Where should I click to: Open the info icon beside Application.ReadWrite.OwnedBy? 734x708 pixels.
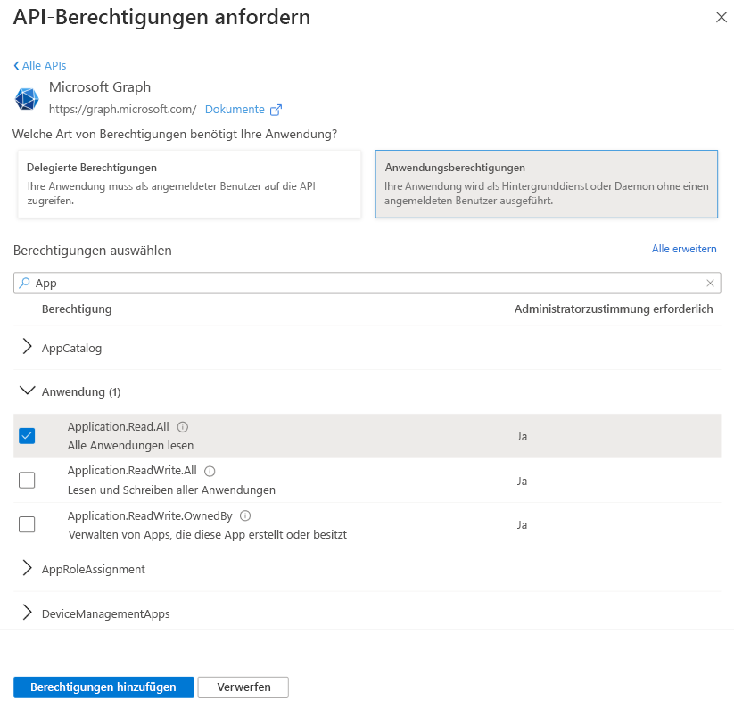point(244,515)
